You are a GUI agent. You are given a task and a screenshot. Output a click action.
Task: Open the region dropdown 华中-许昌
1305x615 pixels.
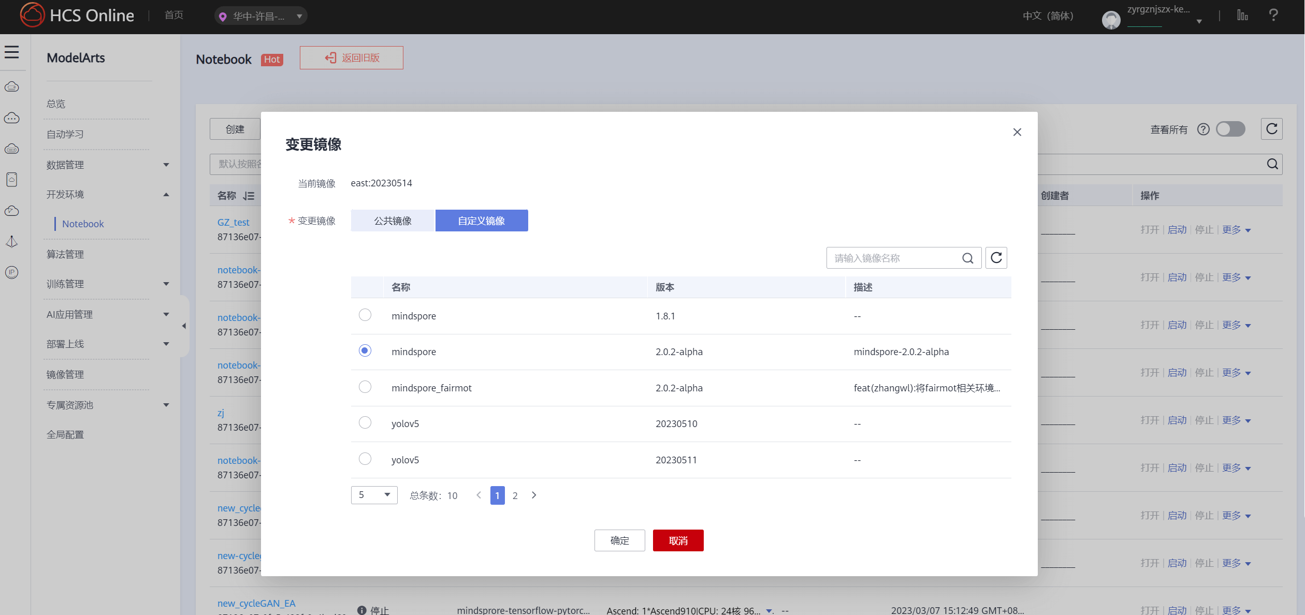(x=260, y=16)
